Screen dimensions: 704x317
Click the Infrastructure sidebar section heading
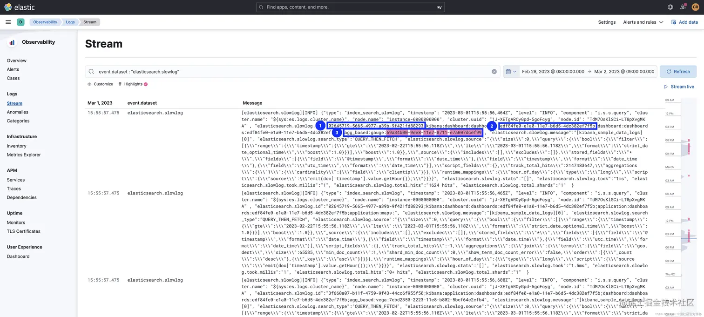coord(21,136)
